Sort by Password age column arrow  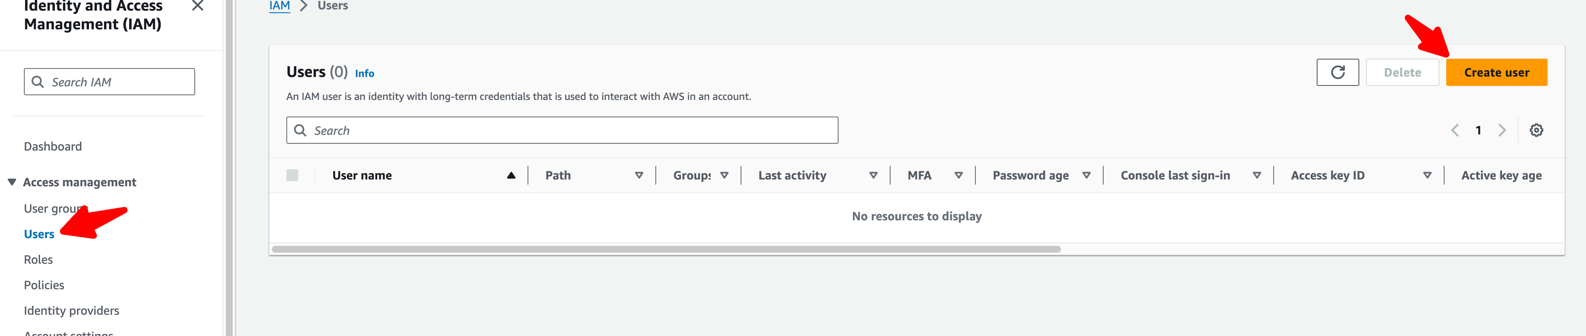(x=1086, y=176)
